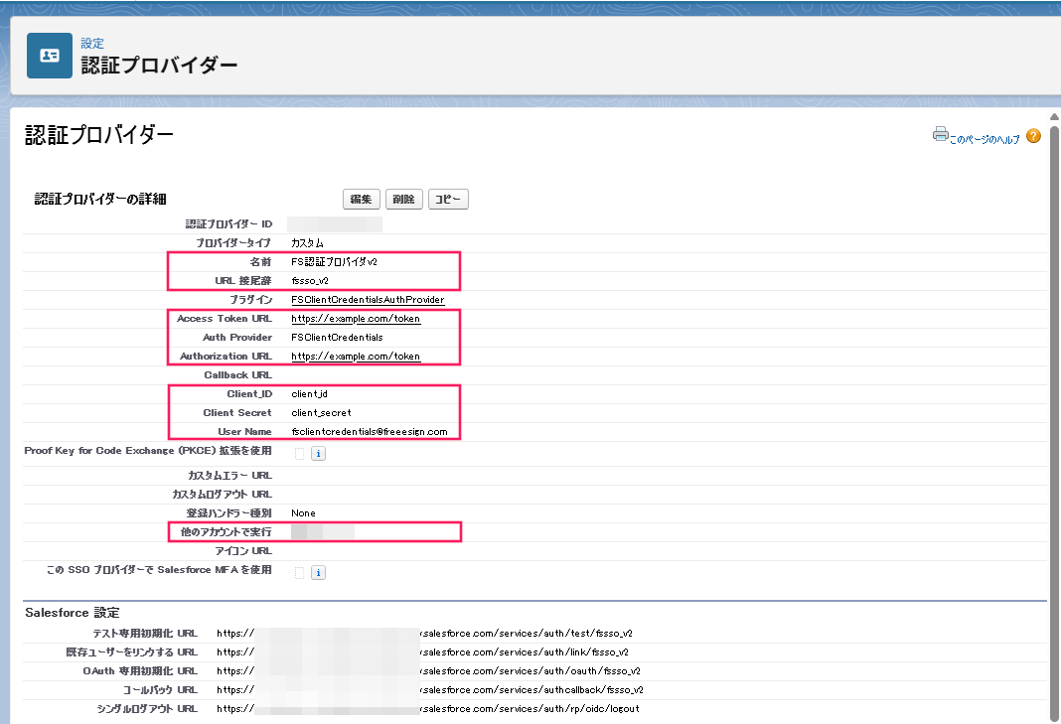This screenshot has height=724, width=1061.
Task: Select the 既存ユーザーをリンクする URL value
Action: 422,652
